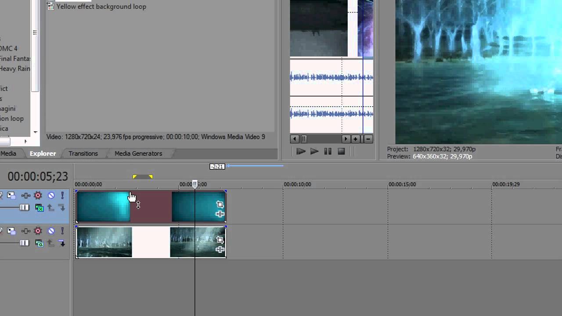Play from start in the trimmer

(x=301, y=151)
